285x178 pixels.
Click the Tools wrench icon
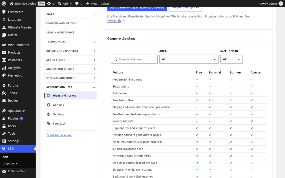[x=4, y=133]
